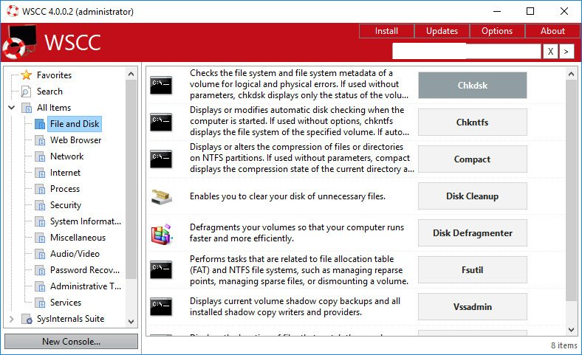
Task: Launch the Vssadmin button
Action: tap(473, 307)
